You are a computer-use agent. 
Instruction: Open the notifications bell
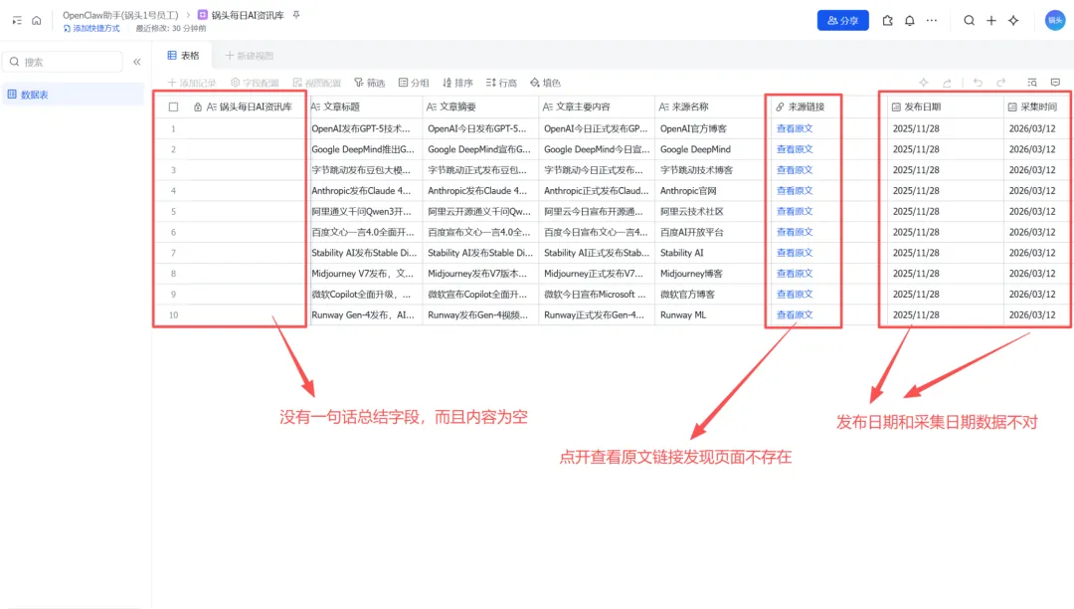click(910, 21)
